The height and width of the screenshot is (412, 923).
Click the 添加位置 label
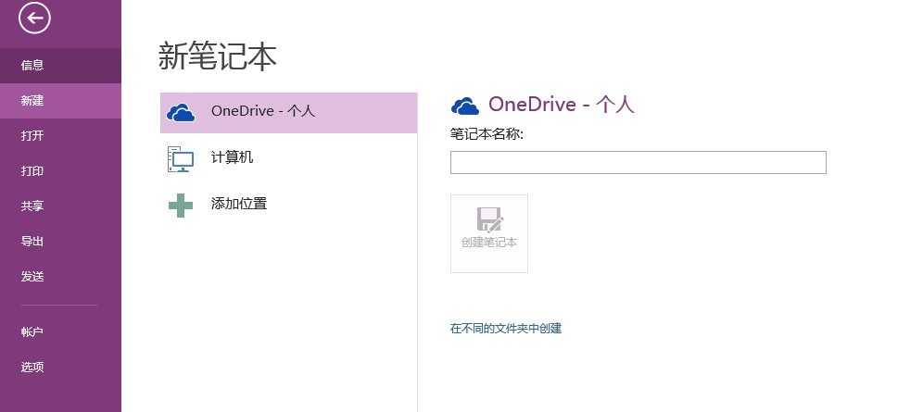(x=239, y=204)
